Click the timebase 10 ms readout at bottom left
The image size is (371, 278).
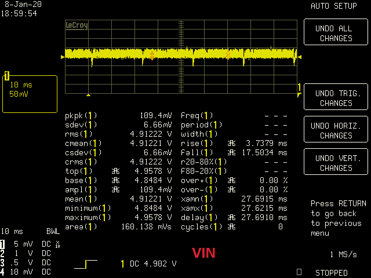click(x=12, y=231)
